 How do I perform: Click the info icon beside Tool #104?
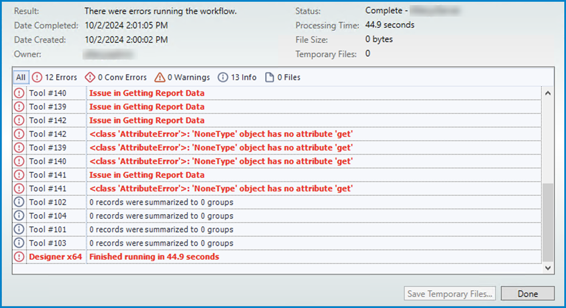click(x=19, y=216)
